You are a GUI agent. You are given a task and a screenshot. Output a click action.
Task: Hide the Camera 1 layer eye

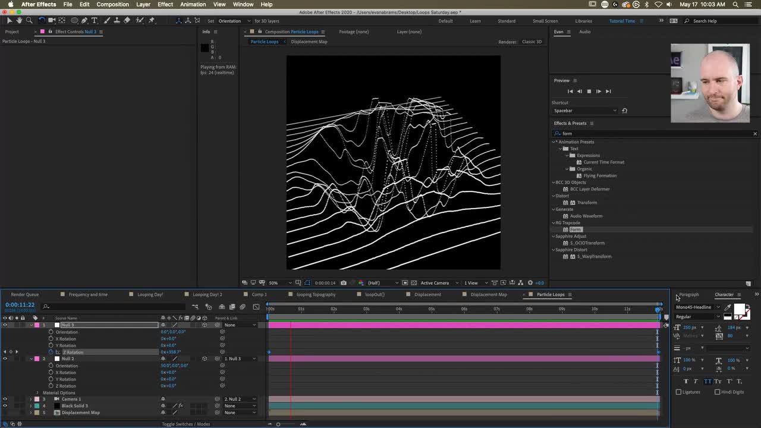(5, 399)
